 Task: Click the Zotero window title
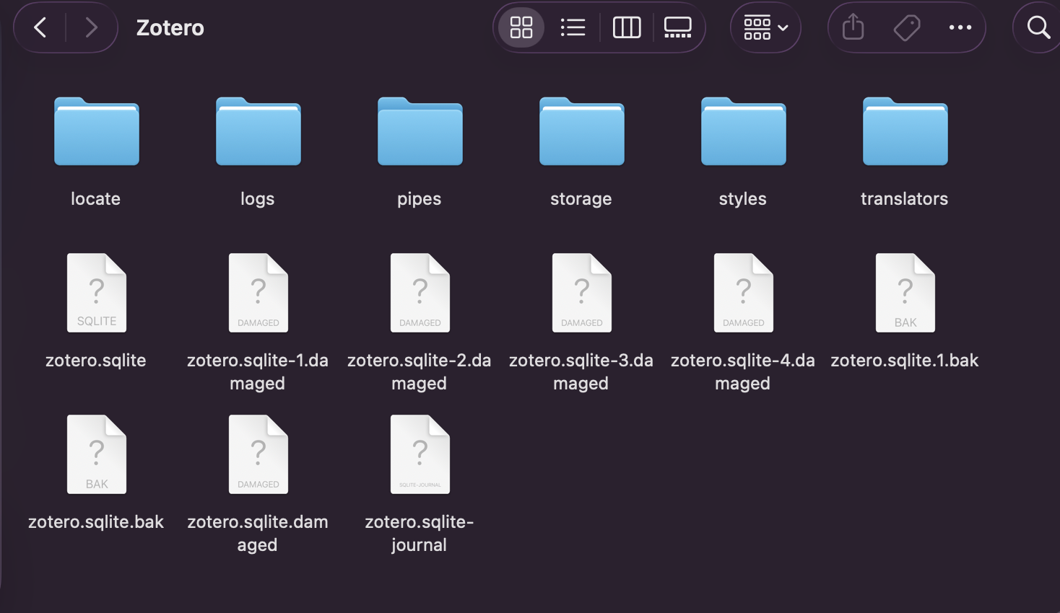click(x=170, y=28)
